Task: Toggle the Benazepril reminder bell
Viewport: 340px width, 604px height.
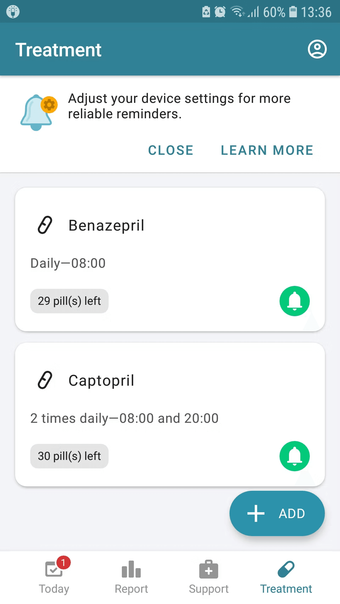Action: pyautogui.click(x=294, y=301)
